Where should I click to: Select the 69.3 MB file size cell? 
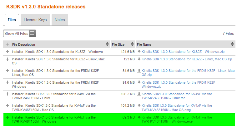click(129, 117)
